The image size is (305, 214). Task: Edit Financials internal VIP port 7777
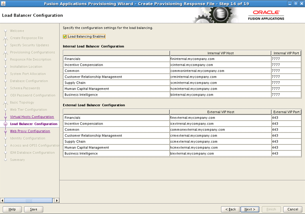(x=286, y=59)
